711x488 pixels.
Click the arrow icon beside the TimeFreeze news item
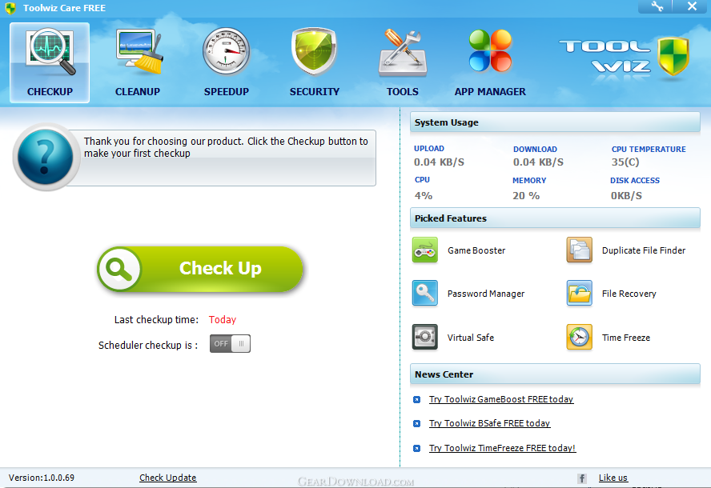(416, 449)
